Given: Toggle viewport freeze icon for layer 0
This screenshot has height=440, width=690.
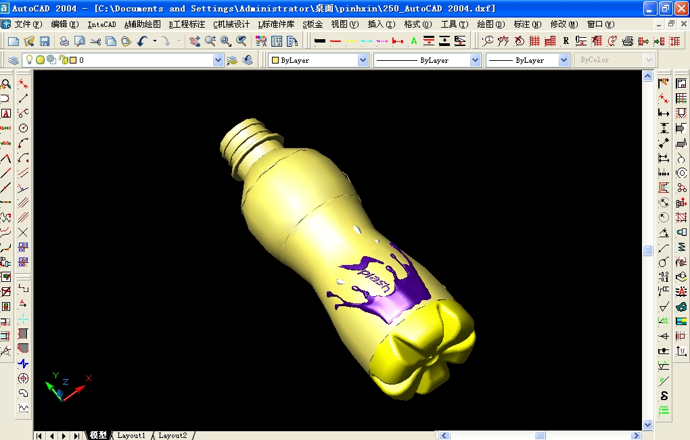Looking at the screenshot, I should pyautogui.click(x=51, y=59).
